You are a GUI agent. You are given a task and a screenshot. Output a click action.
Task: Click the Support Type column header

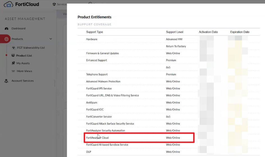click(x=94, y=32)
